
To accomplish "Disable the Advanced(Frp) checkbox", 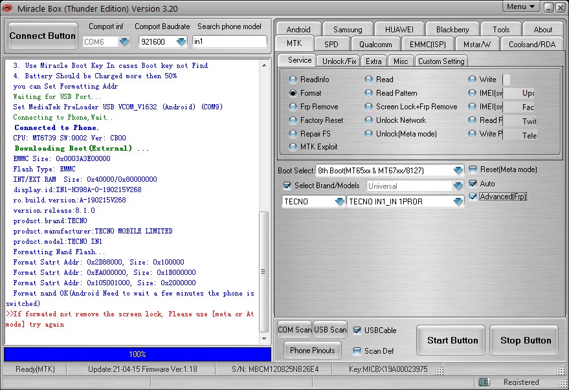I will [473, 197].
